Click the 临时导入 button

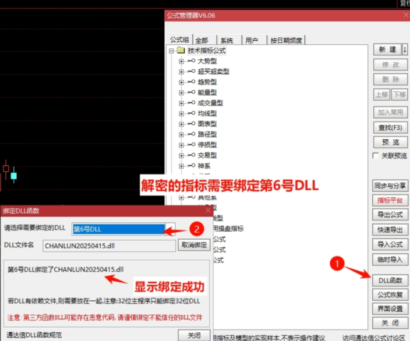pyautogui.click(x=390, y=259)
